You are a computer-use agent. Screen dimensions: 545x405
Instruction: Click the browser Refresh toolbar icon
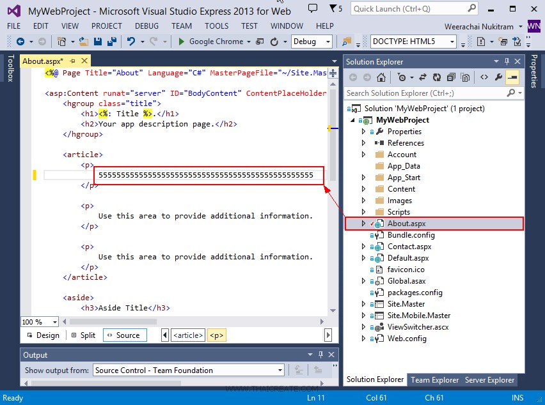pyautogui.click(x=274, y=42)
